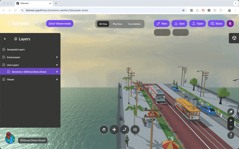Expand the Viewer layer arrow
Viewport: 239px width, 149px height.
pyautogui.click(x=57, y=79)
